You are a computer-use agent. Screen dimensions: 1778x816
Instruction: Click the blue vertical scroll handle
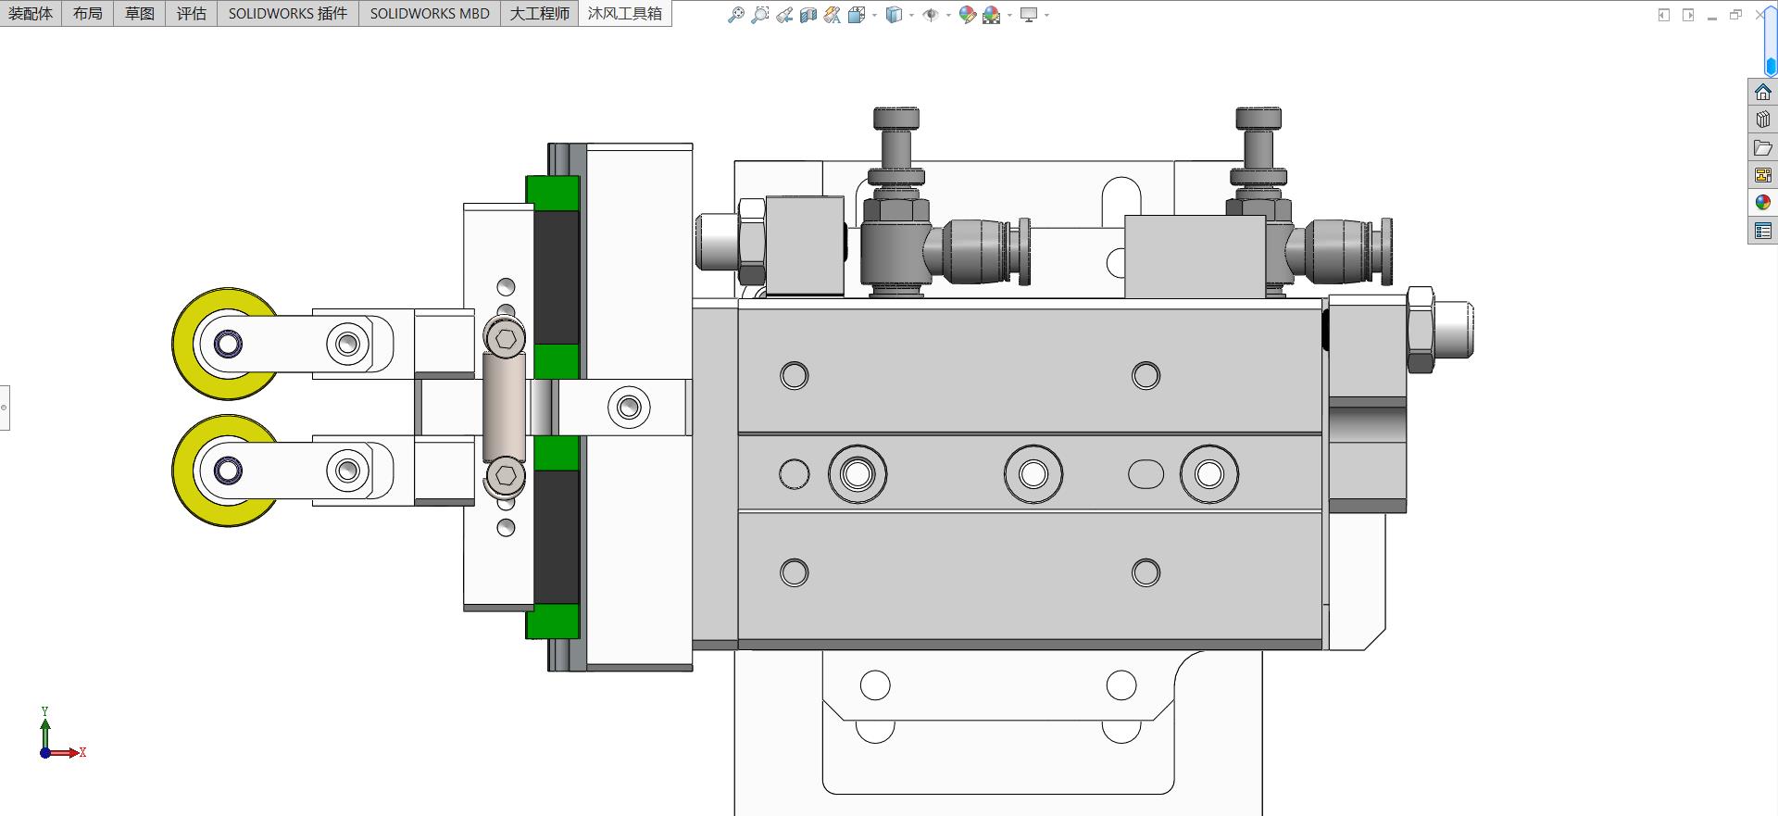[x=1771, y=65]
